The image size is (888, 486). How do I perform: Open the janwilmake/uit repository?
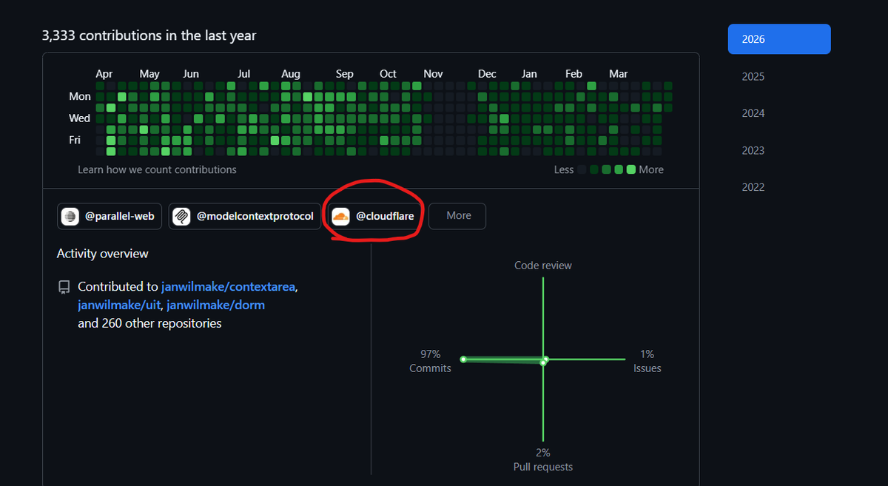119,305
